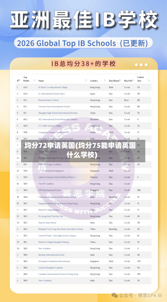This screenshot has height=302, width=167.
Task: Click the Cohort Size header text
Action: coord(141,79)
